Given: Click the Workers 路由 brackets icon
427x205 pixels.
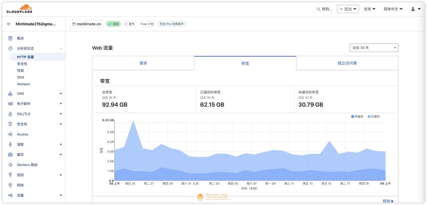Looking at the screenshot, I should (x=10, y=165).
